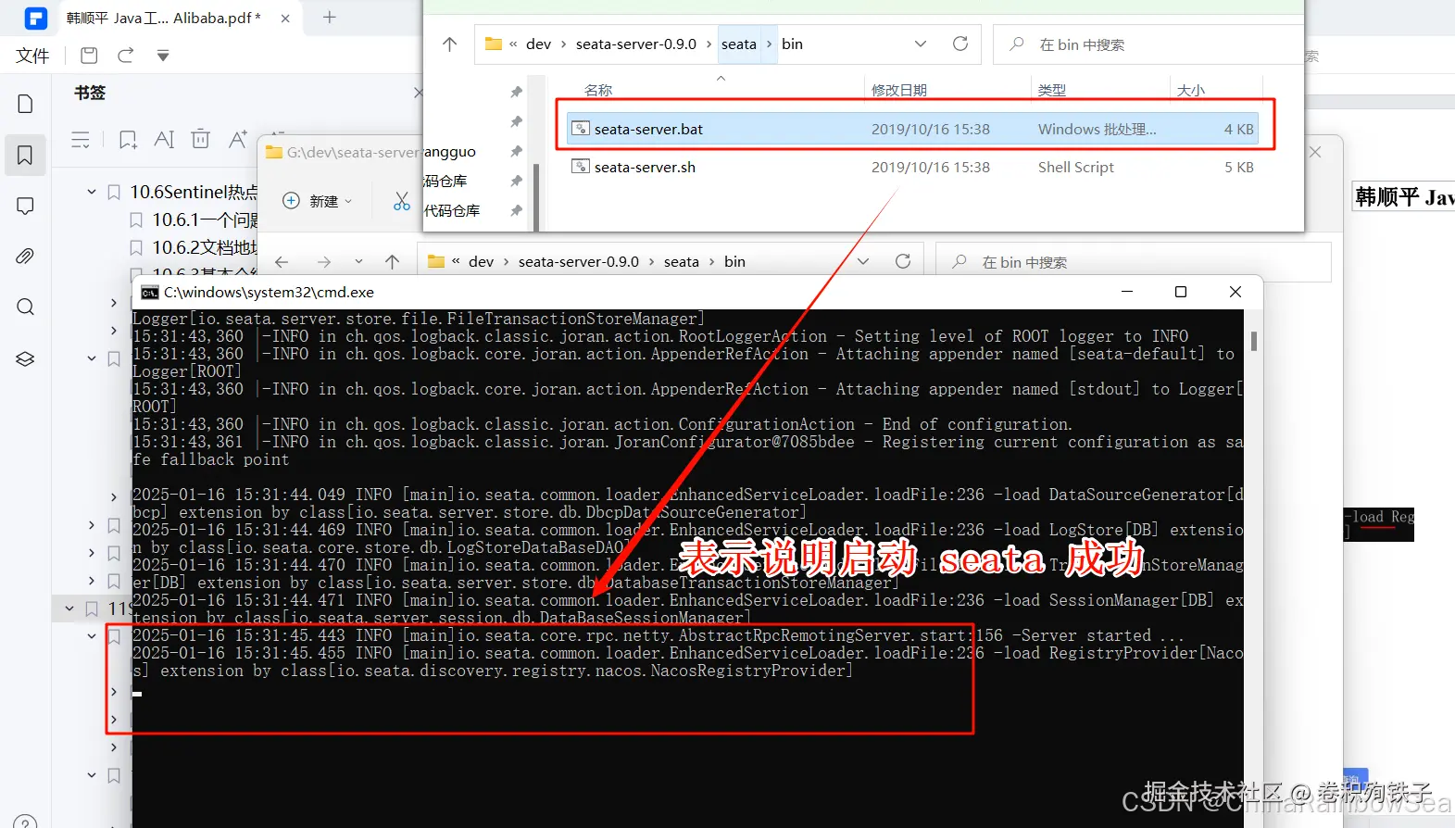This screenshot has height=828, width=1455.
Task: Click the help icon in PDF sidebar
Action: 25,821
